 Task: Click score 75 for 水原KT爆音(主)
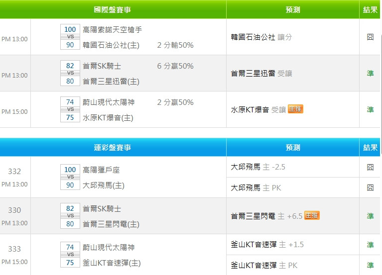click(70, 117)
